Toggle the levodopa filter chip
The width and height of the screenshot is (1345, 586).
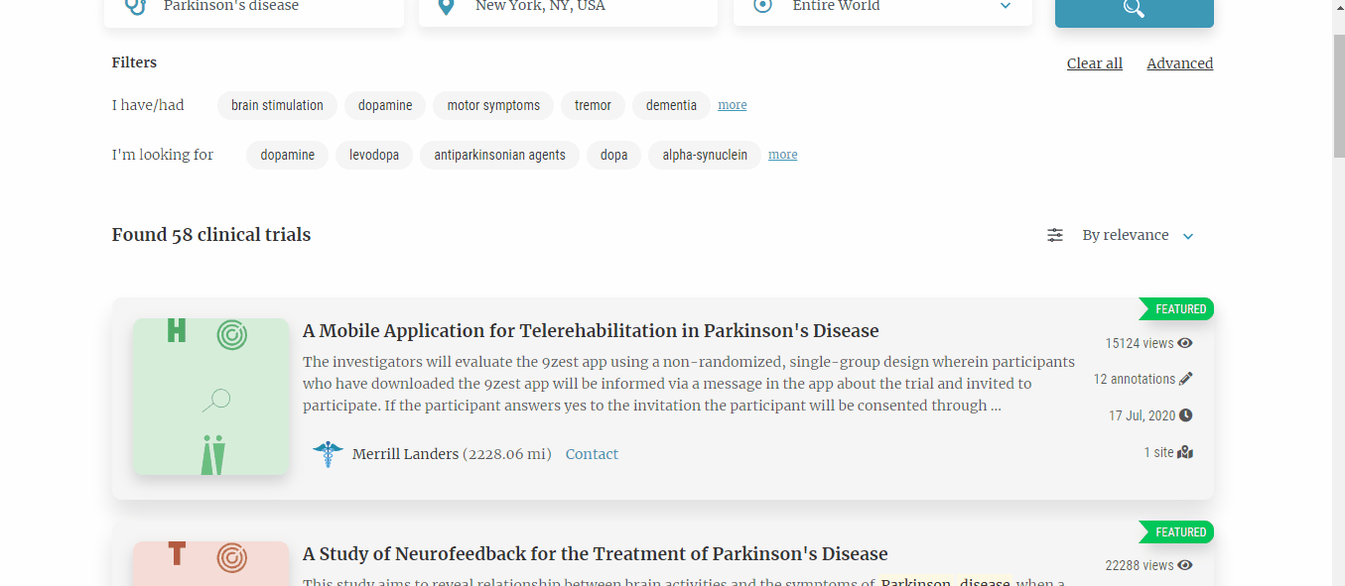pyautogui.click(x=374, y=155)
